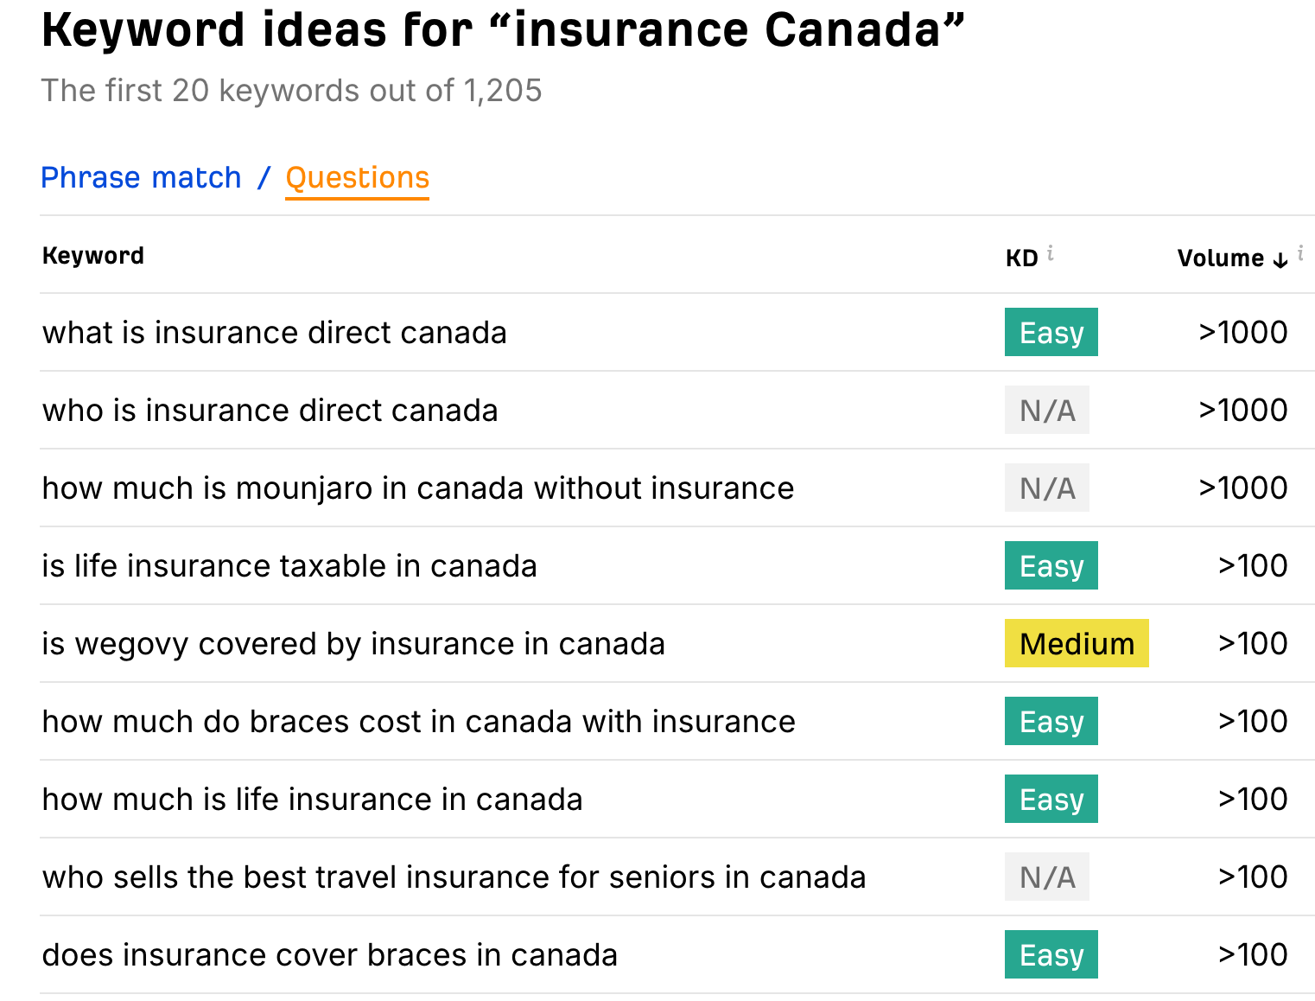Open keyword 'who is insurance direct canada'
1315x1001 pixels.
(270, 411)
